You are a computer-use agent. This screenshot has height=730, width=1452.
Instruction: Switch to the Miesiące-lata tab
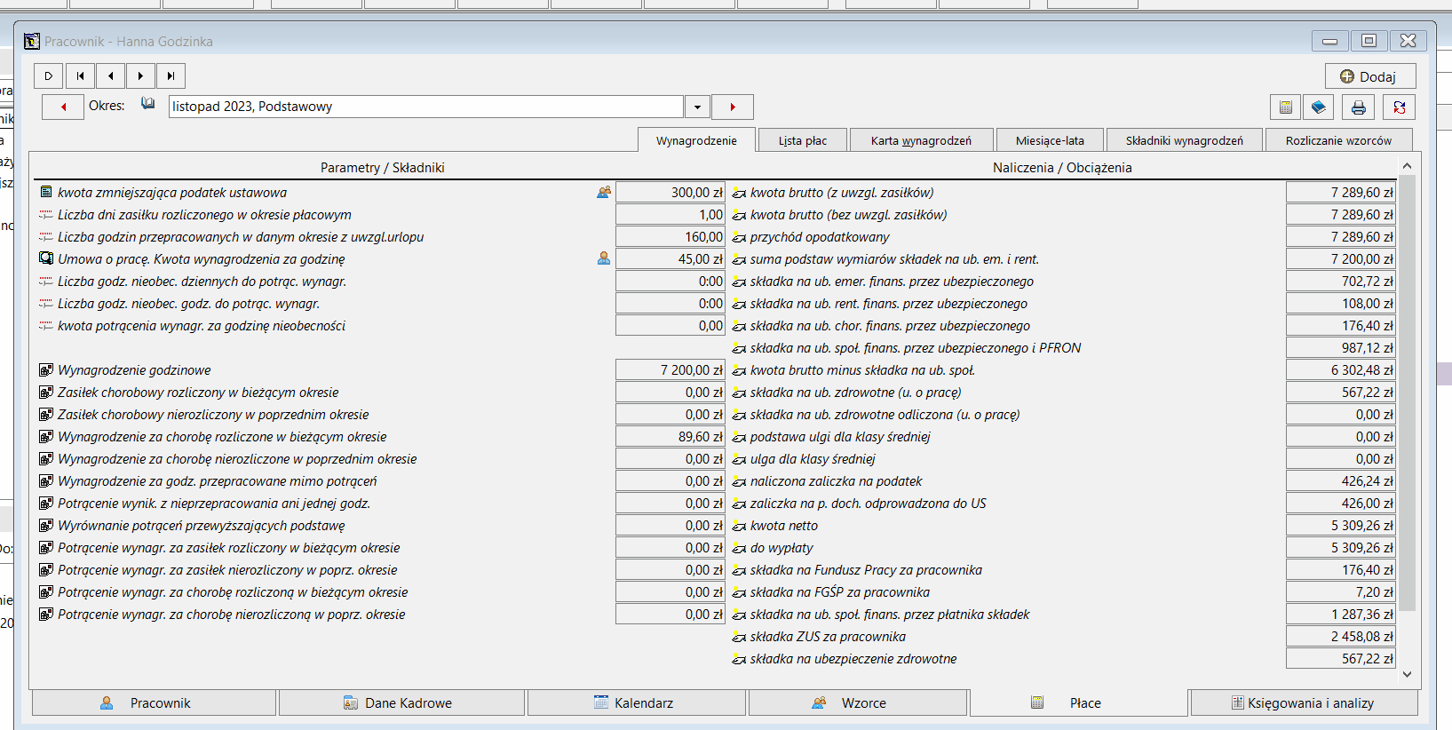pos(1050,140)
